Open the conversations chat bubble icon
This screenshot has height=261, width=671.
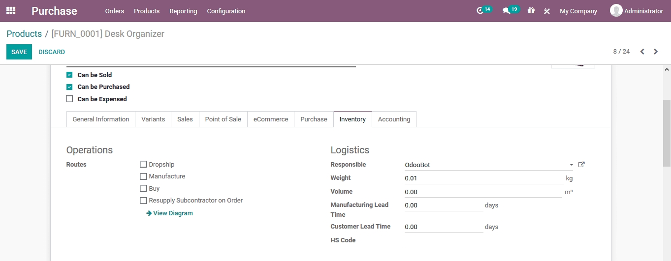[506, 11]
